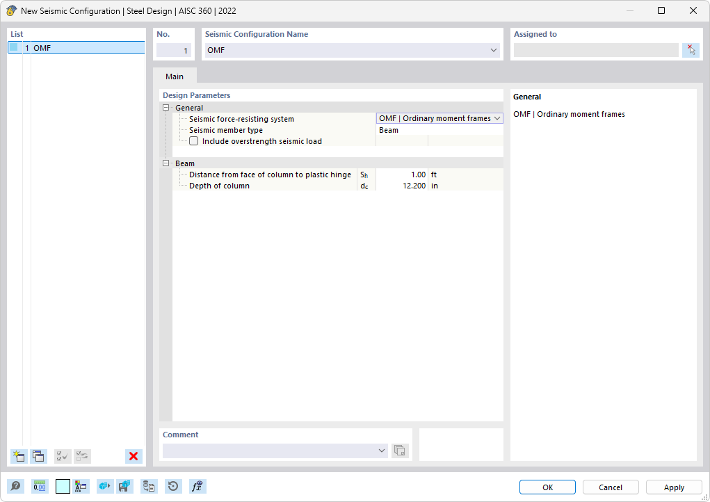Open the edit formulas tool
This screenshot has width=710, height=502.
point(197,486)
